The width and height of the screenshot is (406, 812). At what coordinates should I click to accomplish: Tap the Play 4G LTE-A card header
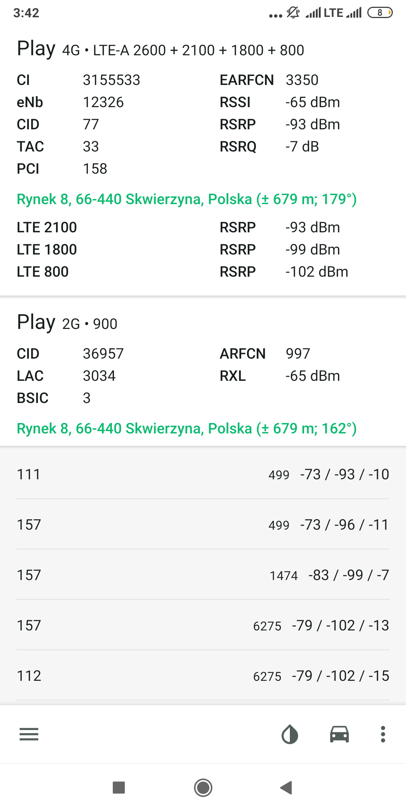[161, 49]
